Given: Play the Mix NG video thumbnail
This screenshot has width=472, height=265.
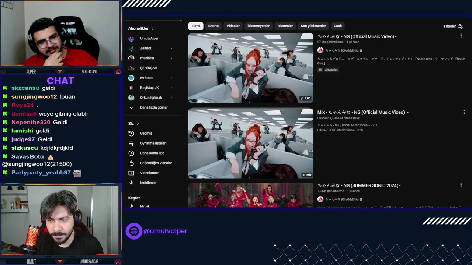Looking at the screenshot, I should 251,143.
